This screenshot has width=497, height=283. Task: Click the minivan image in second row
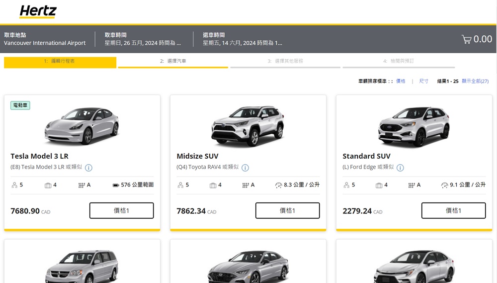point(82,267)
